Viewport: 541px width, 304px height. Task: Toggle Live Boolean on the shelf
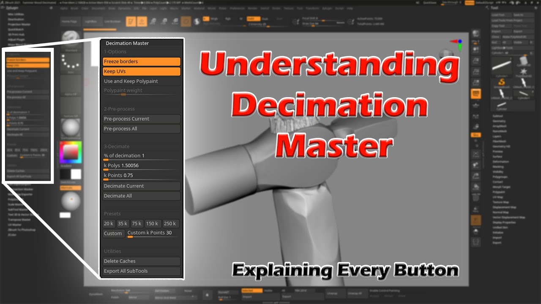112,21
